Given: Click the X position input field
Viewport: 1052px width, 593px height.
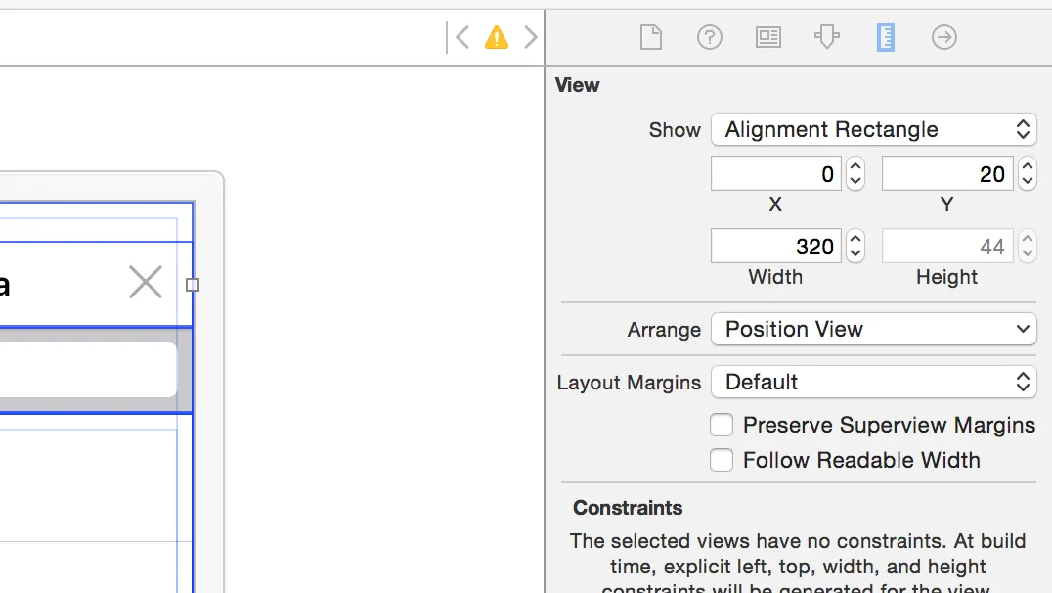Looking at the screenshot, I should pyautogui.click(x=775, y=174).
